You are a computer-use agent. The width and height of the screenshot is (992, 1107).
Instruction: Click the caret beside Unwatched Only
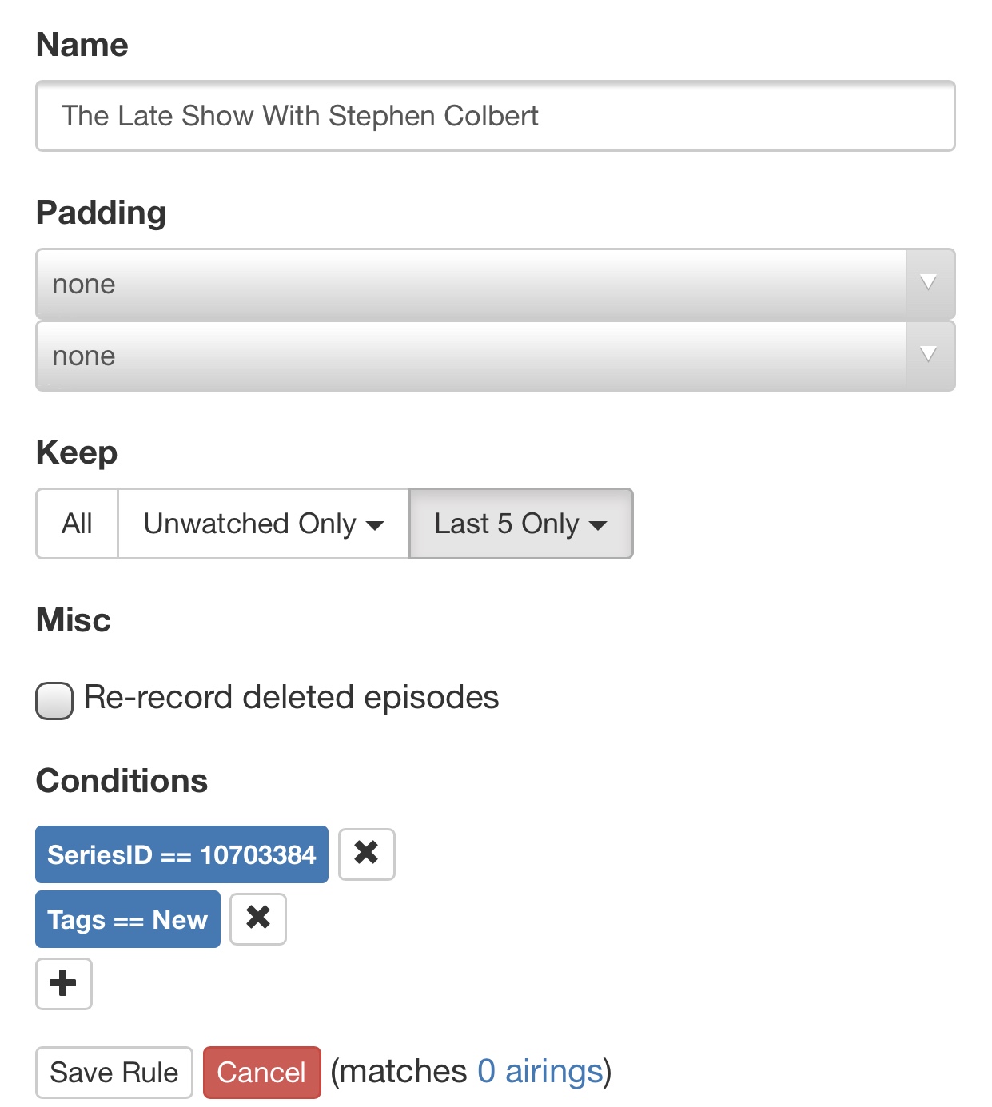[375, 525]
